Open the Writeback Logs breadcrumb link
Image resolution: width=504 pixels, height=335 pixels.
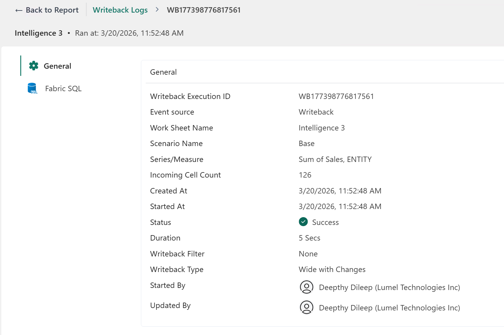coord(120,10)
